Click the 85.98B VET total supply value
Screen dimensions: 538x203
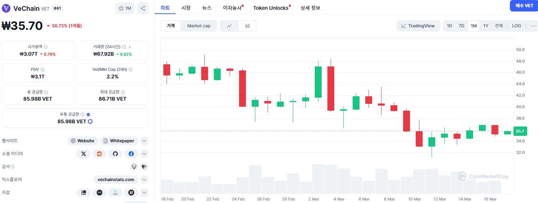coord(38,99)
